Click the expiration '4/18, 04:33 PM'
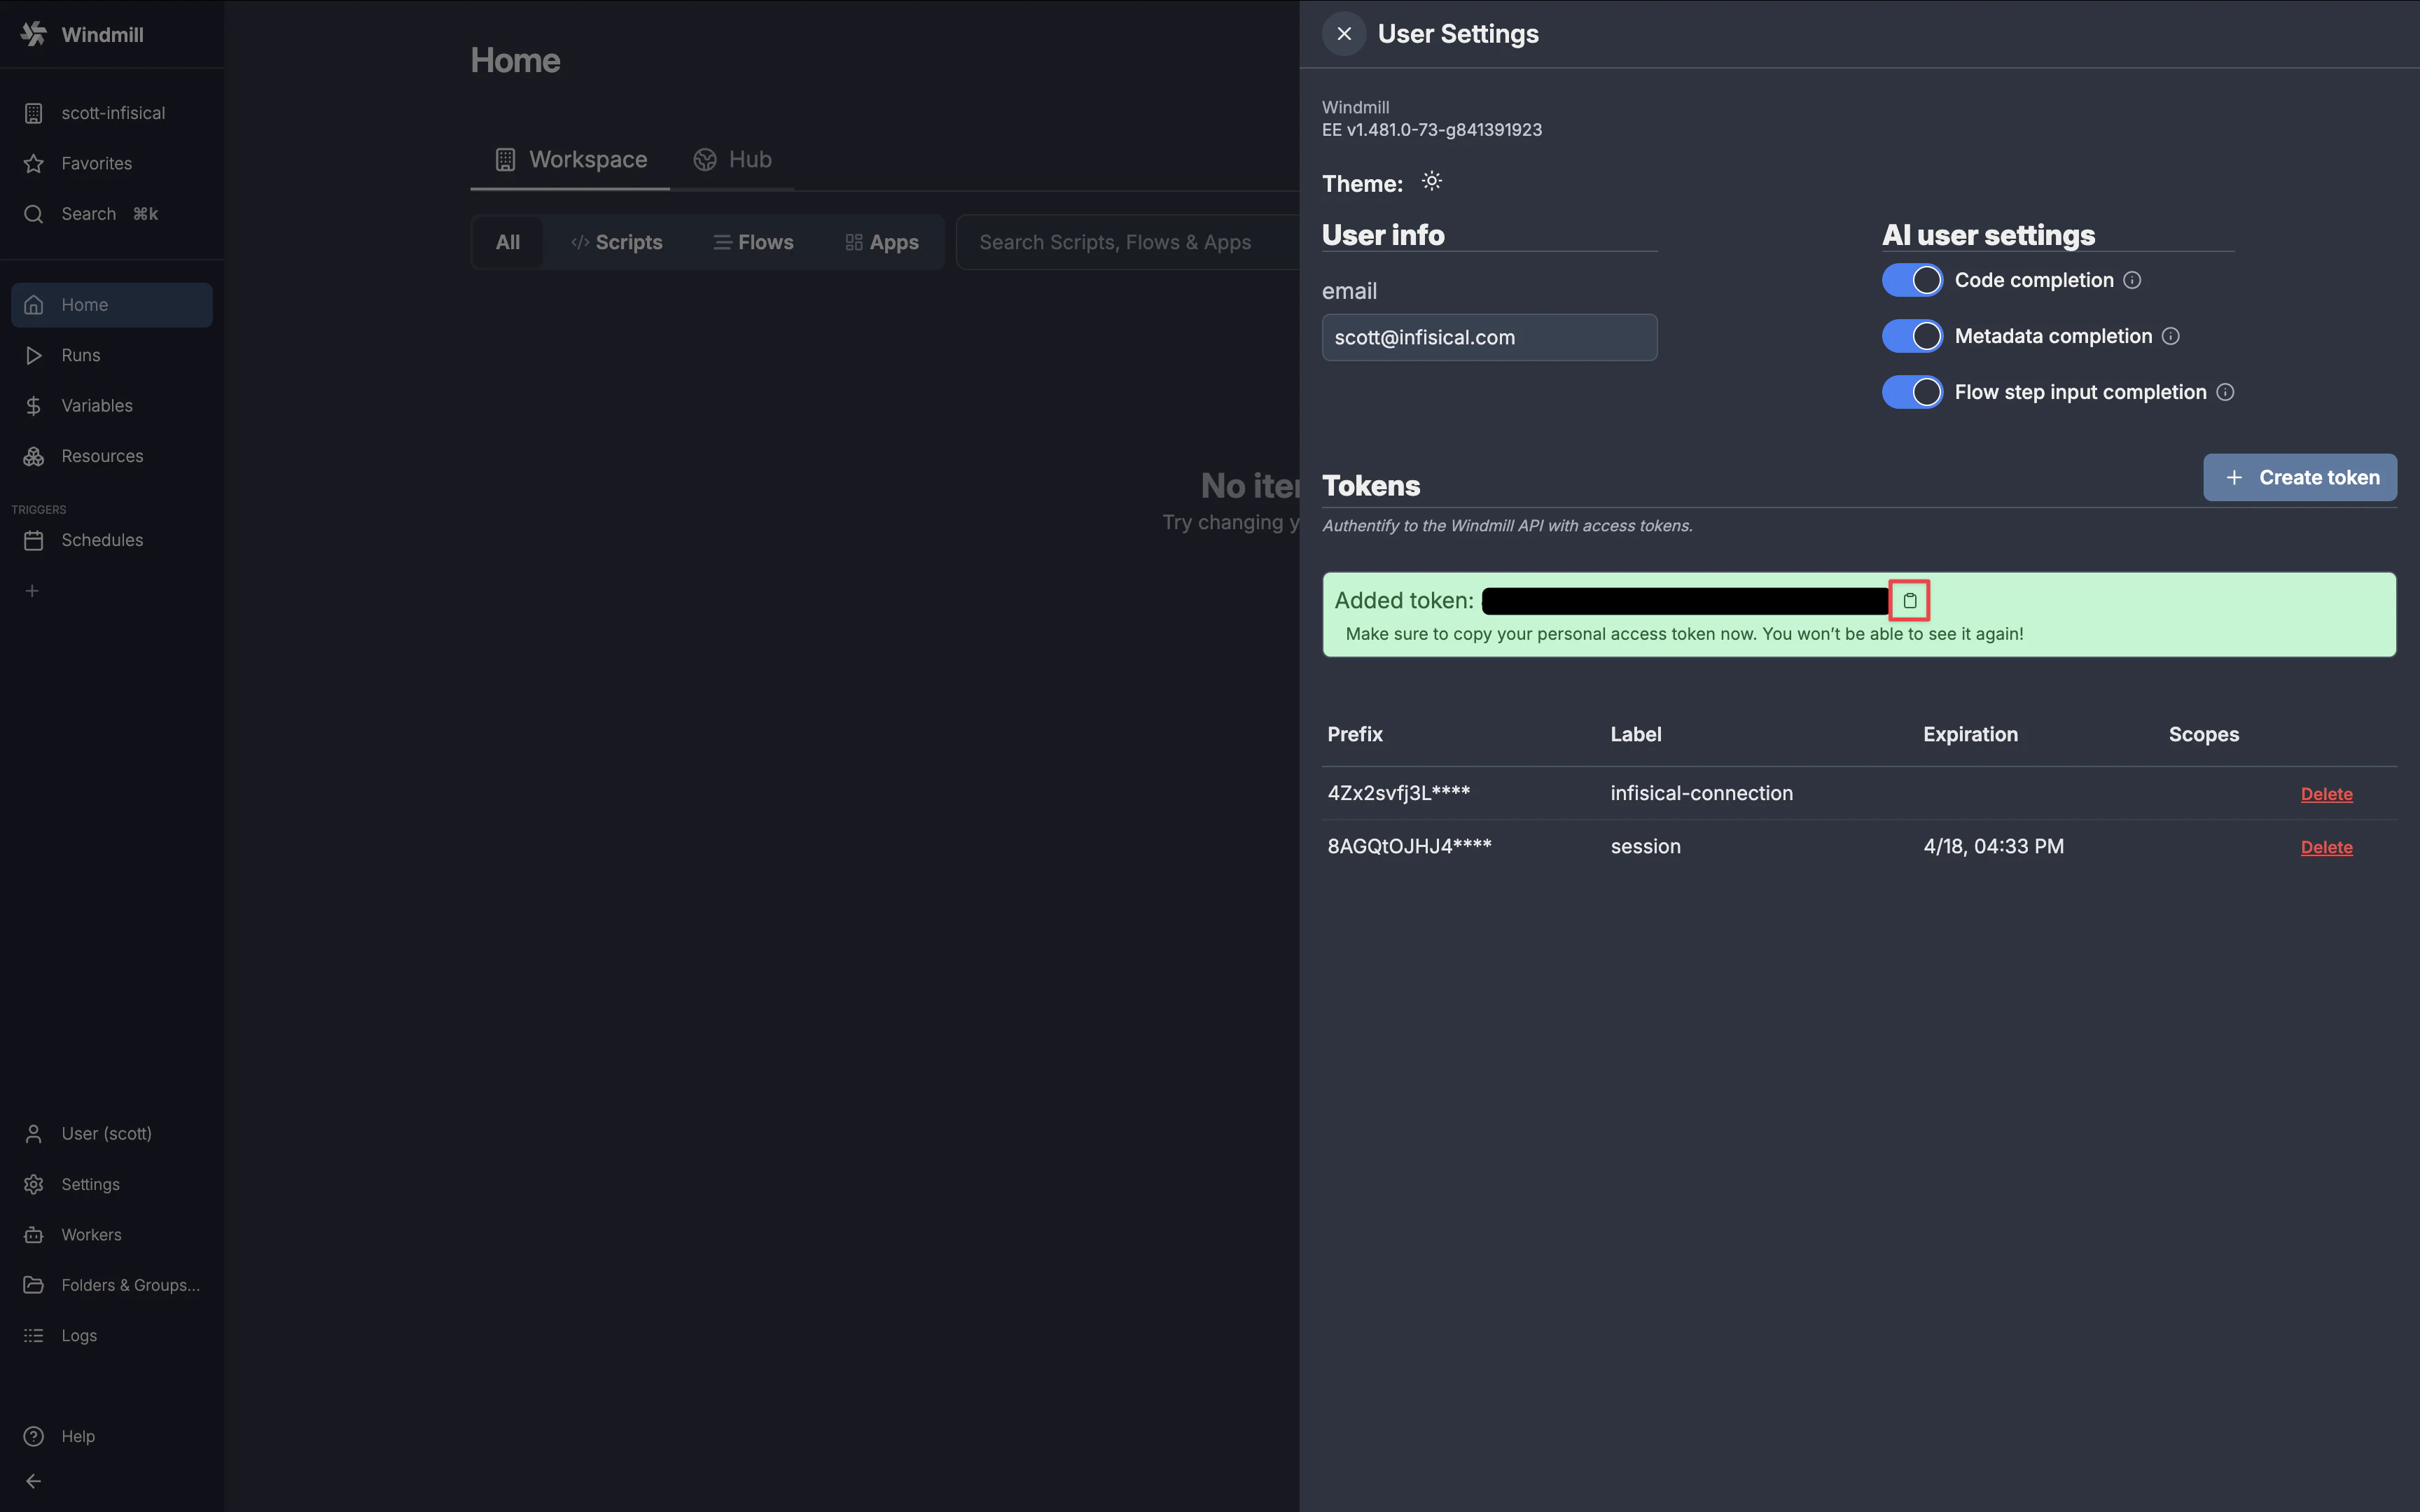2420x1512 pixels. click(x=1993, y=846)
